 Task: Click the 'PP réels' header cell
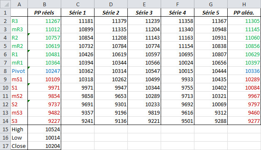coord(44,12)
